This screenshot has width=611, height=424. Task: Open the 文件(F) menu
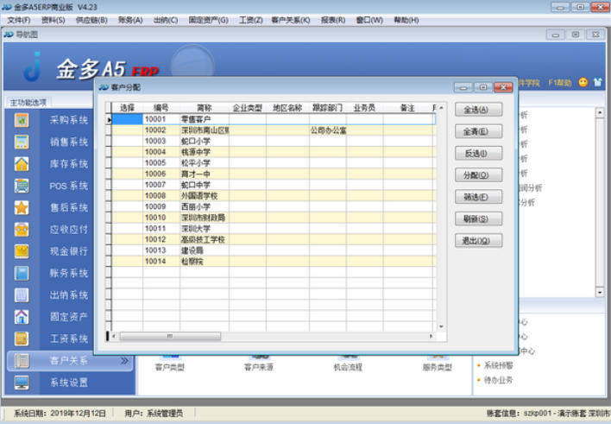pos(19,20)
